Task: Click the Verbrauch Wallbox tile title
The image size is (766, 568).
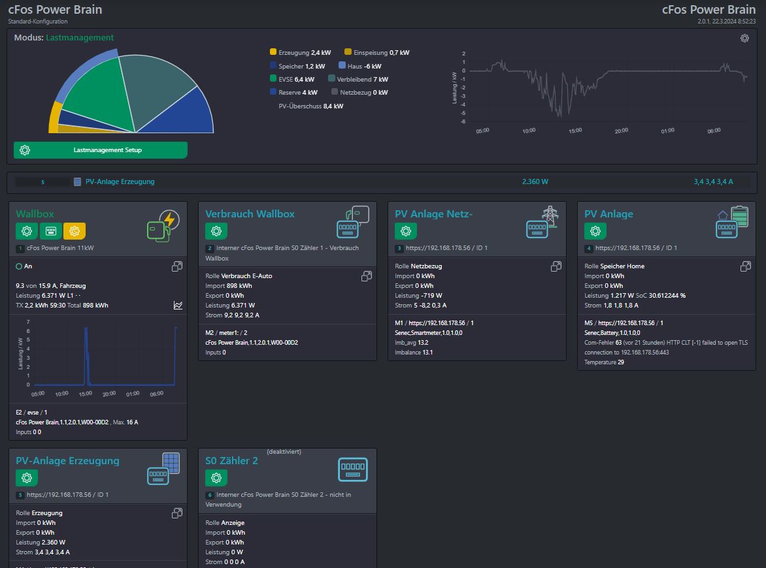Action: tap(250, 214)
